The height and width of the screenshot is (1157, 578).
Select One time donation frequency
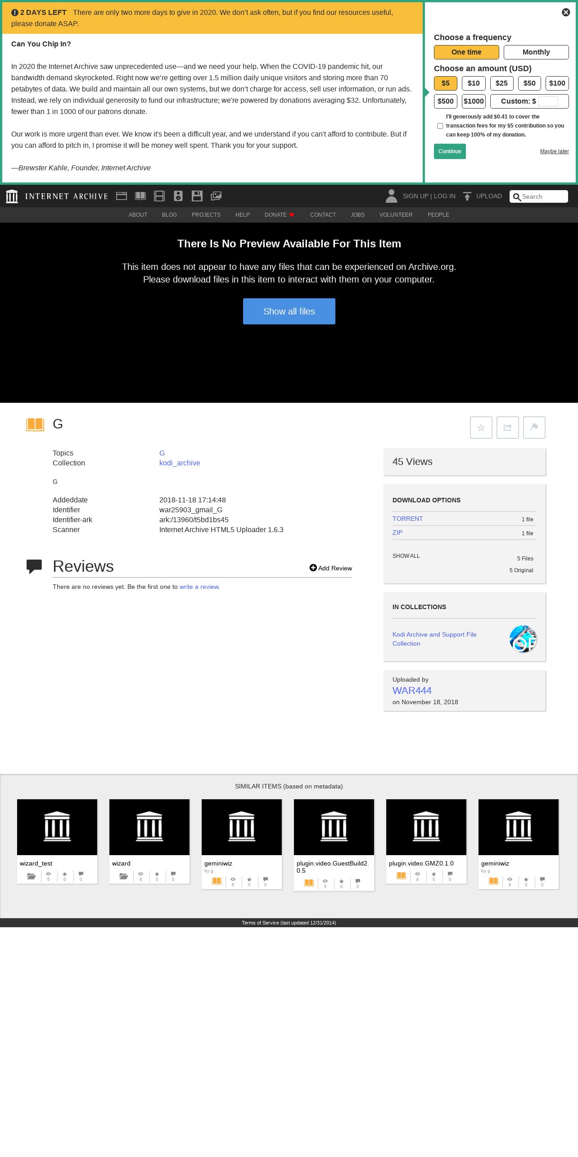tap(466, 52)
